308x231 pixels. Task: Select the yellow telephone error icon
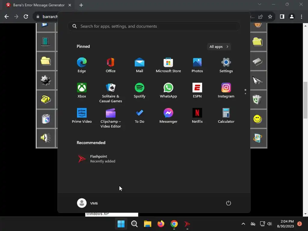tap(46, 99)
